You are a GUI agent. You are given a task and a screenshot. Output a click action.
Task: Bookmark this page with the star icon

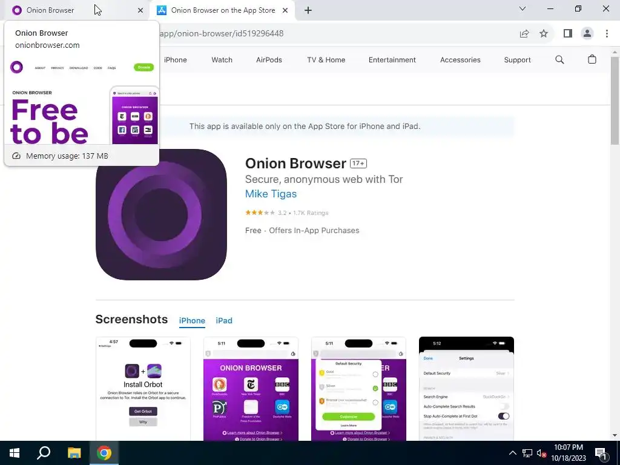[544, 34]
